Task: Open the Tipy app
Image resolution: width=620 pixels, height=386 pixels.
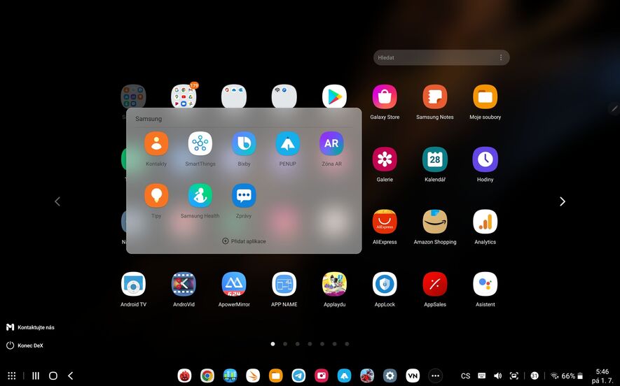Action: pos(156,196)
